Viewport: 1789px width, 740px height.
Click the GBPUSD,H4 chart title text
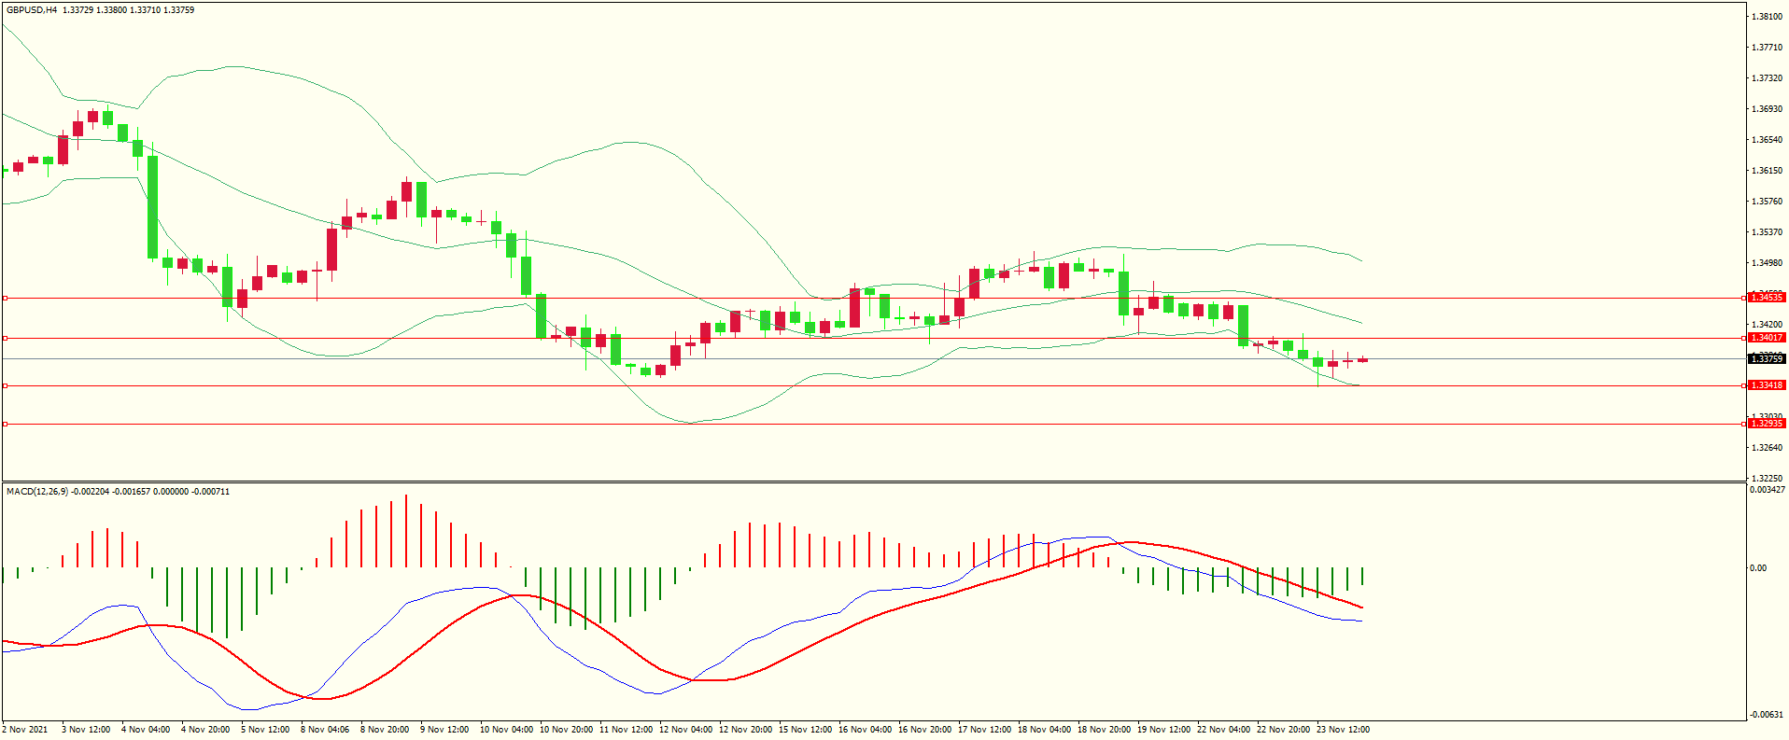[32, 10]
